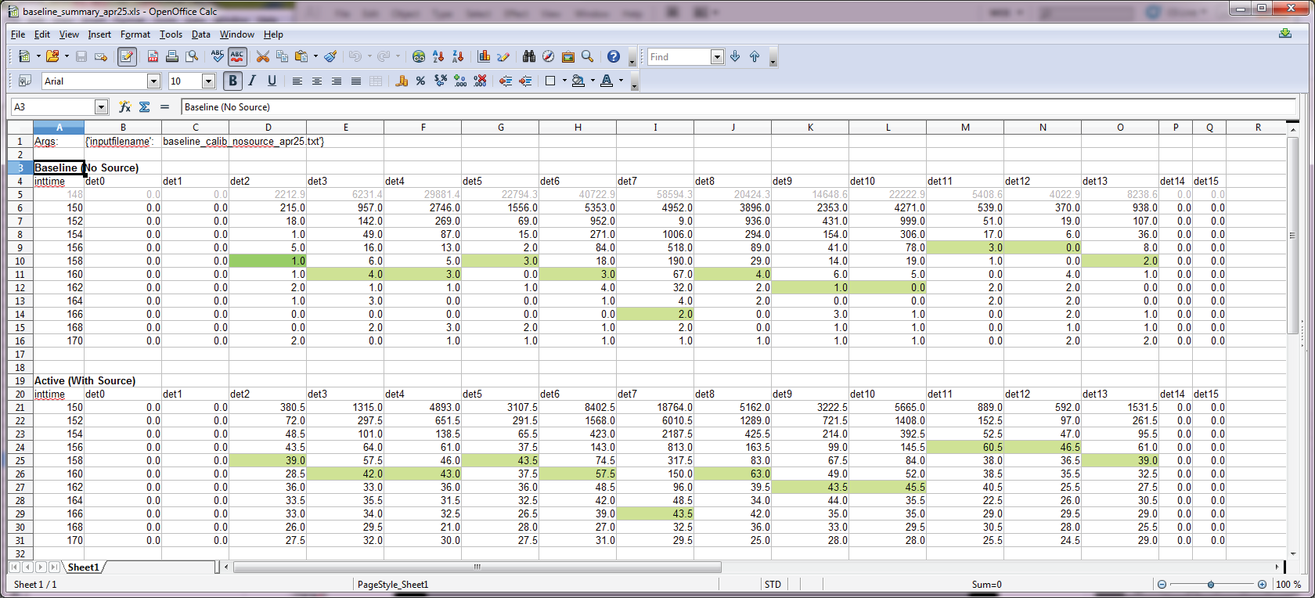Cut selection with scissors icon
The width and height of the screenshot is (1315, 598).
263,56
